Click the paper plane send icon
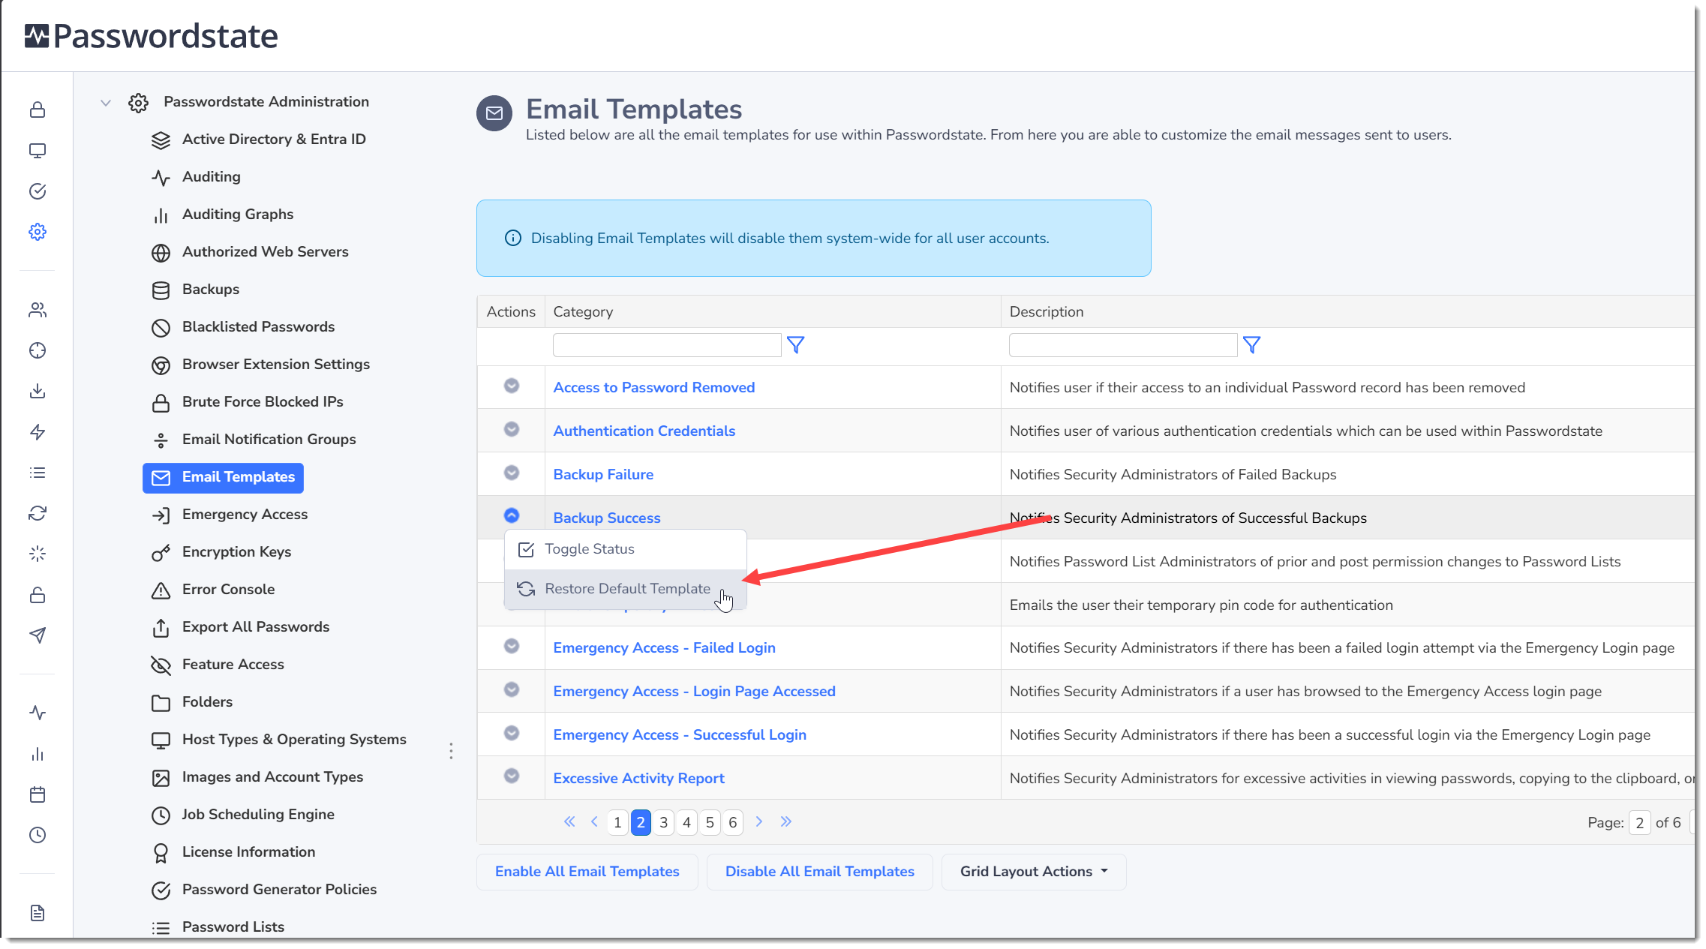Viewport: 1706px width, 949px height. tap(38, 635)
